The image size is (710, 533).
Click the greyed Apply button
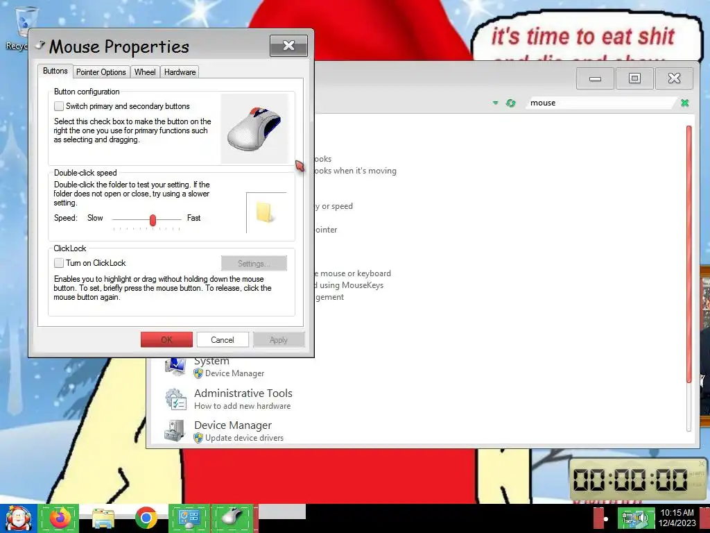(x=279, y=339)
